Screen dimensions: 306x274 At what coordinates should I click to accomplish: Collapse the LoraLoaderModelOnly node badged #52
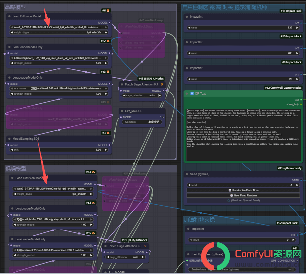(x=12, y=209)
